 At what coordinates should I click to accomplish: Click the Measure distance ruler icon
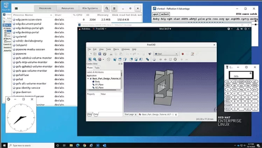tap(147, 59)
